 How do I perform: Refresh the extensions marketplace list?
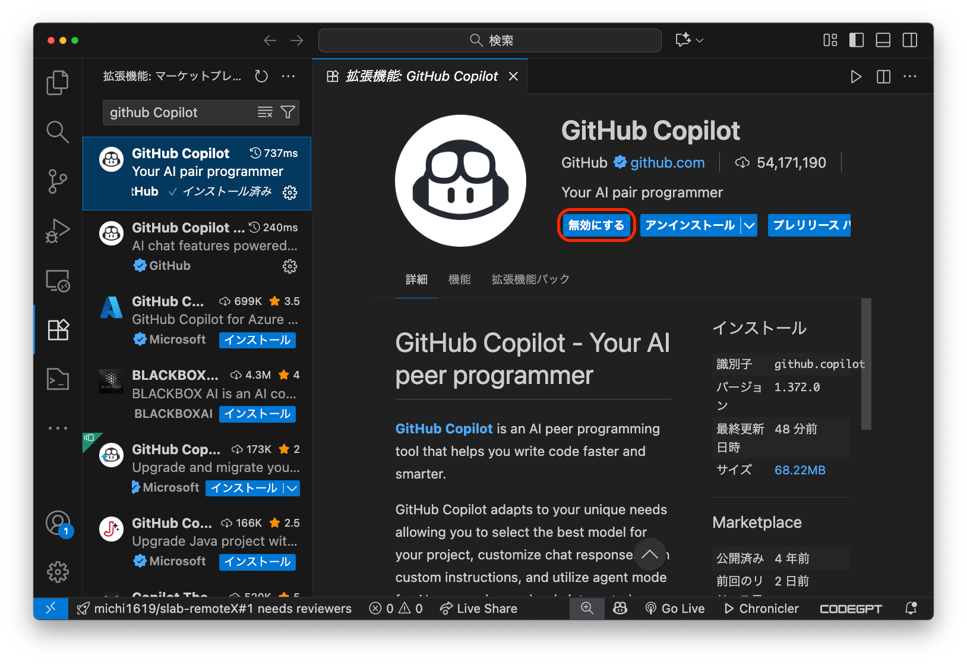click(261, 76)
